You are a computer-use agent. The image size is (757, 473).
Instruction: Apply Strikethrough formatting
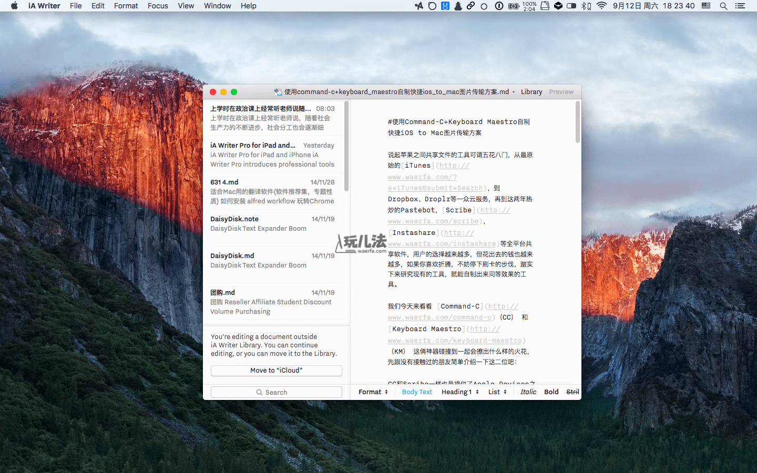point(572,392)
